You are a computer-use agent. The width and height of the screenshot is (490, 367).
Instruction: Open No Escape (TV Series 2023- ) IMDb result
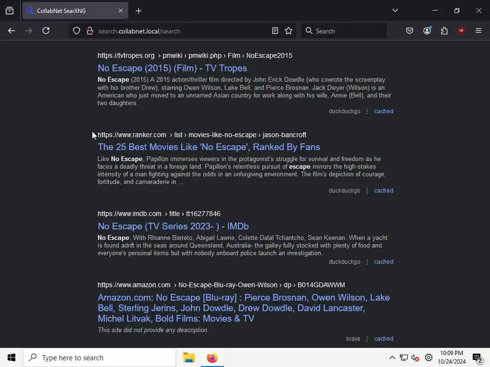tap(173, 226)
